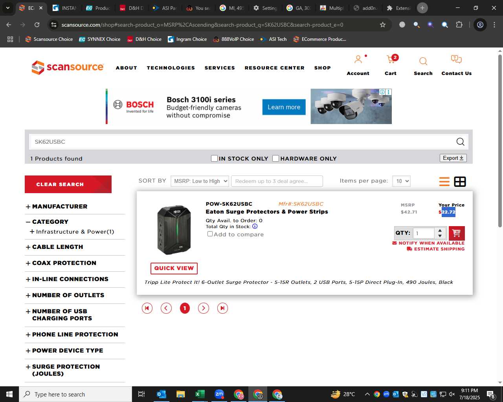Click the CLEAR SEARCH button

point(68,184)
